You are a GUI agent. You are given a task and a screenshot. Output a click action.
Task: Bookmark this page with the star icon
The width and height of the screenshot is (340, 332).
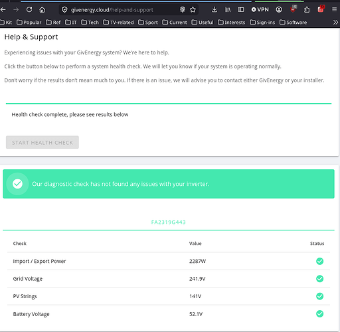point(193,9)
